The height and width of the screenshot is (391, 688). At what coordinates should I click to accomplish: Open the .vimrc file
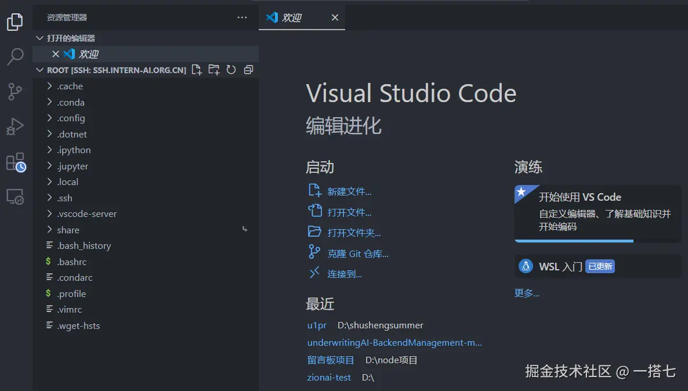146,309
